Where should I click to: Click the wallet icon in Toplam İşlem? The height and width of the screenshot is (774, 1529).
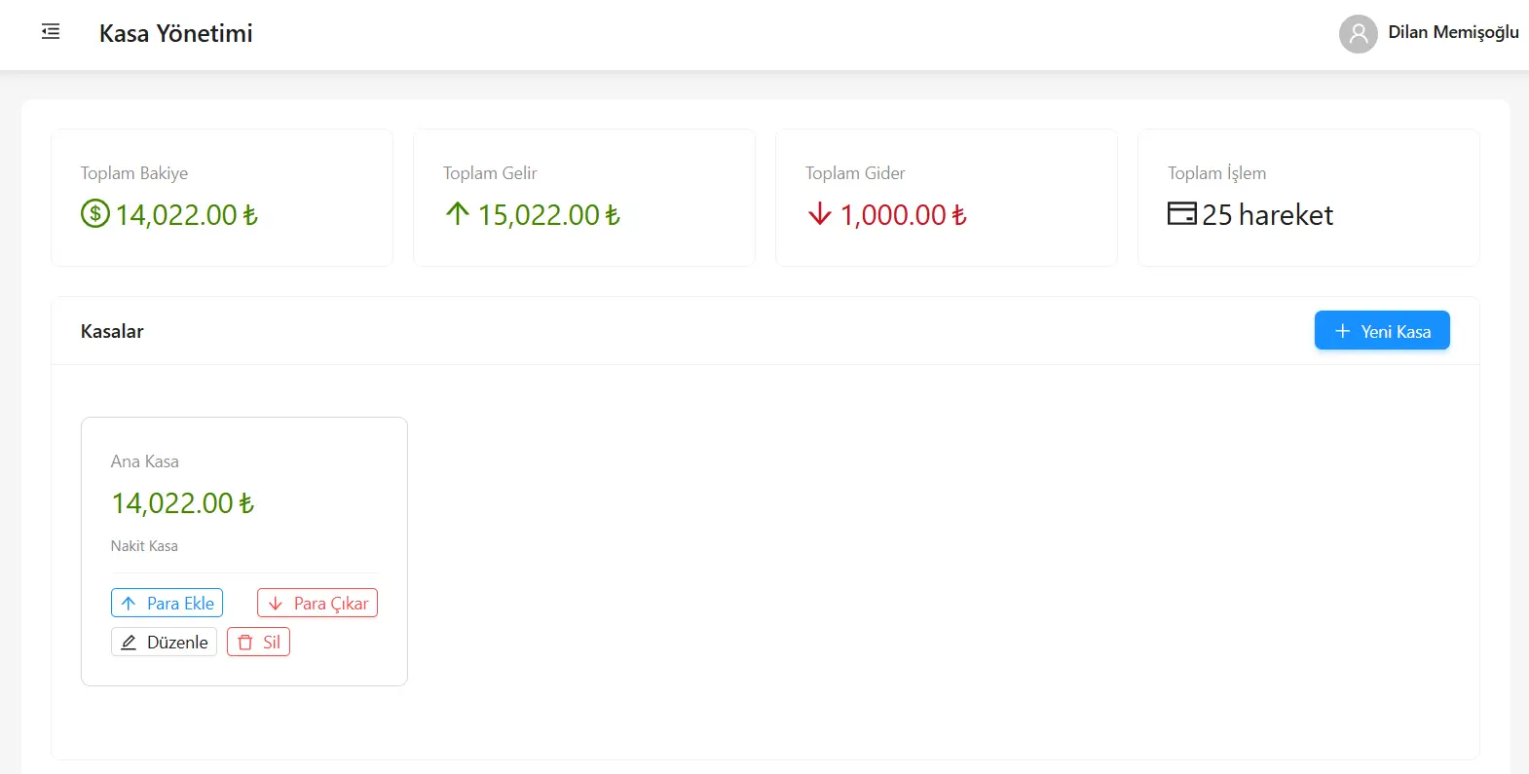tap(1182, 213)
